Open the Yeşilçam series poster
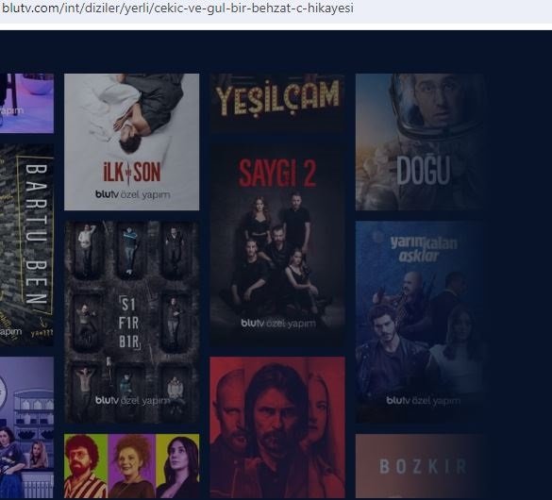Viewport: 552px width, 500px height. pos(277,103)
